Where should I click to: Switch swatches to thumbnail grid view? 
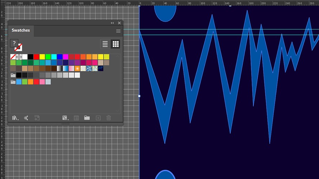(116, 44)
